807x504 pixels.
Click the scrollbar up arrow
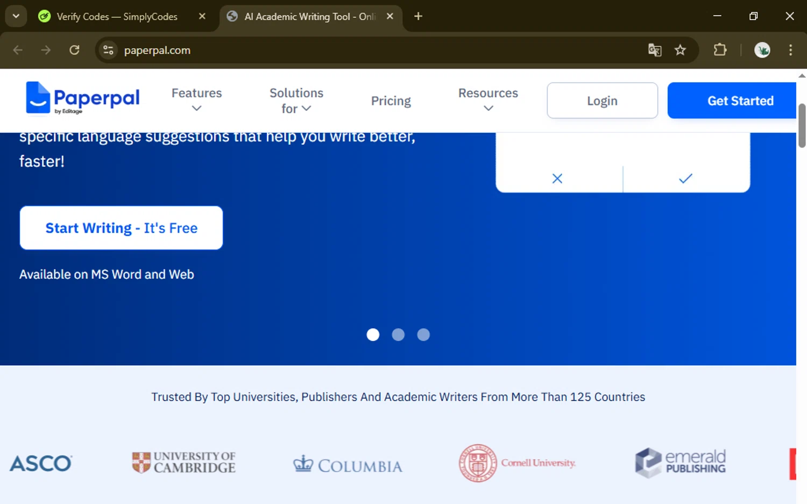802,75
